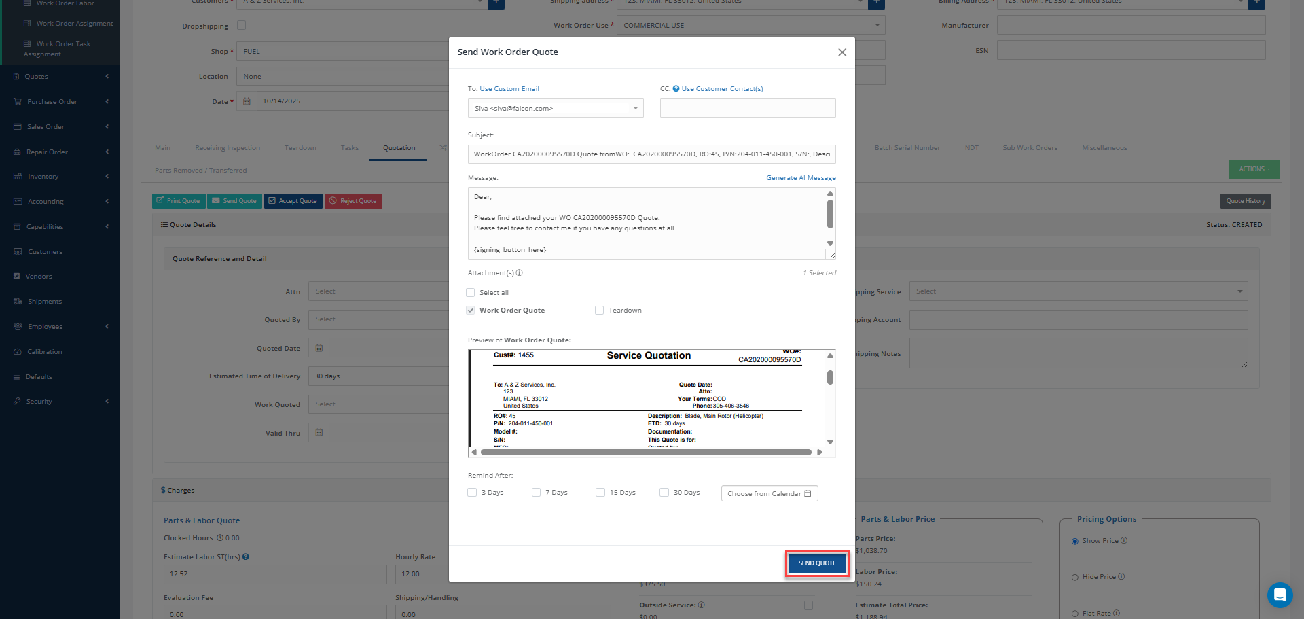Tick the 7 Days reminder checkbox
The height and width of the screenshot is (619, 1304).
(537, 493)
